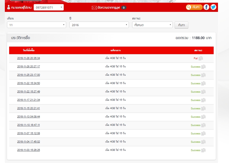The image size is (229, 167).
Task: Open the Twitter icon
Action: click(213, 7)
